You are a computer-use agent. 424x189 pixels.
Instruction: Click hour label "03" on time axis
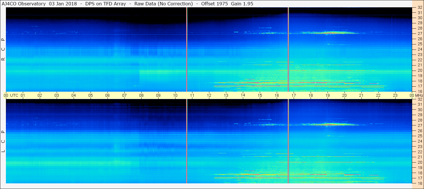[57, 95]
